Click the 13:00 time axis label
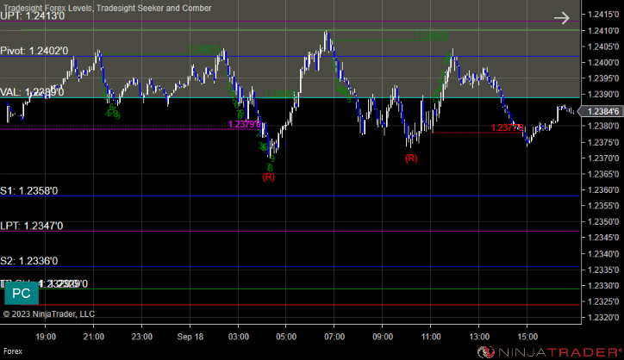 coord(479,337)
